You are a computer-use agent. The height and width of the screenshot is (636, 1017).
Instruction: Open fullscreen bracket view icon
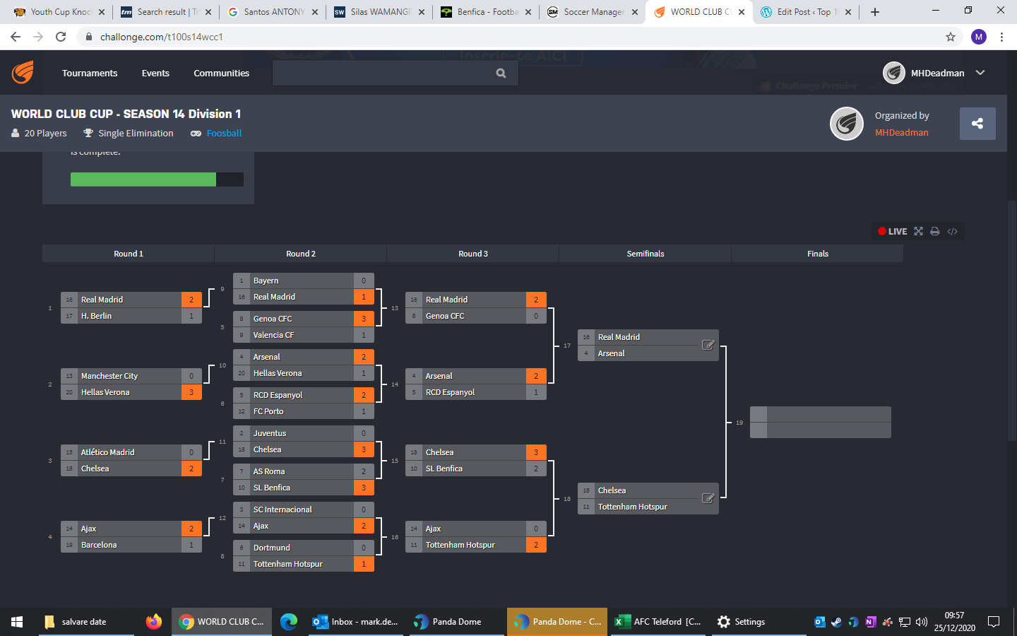click(x=918, y=231)
